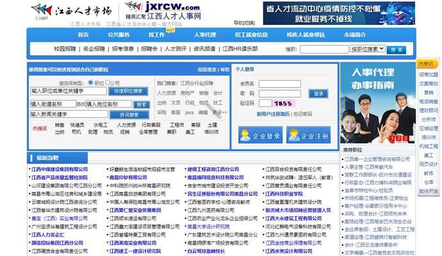Open the 人才测评 sub-nav link
The image size is (442, 256).
pos(176,49)
